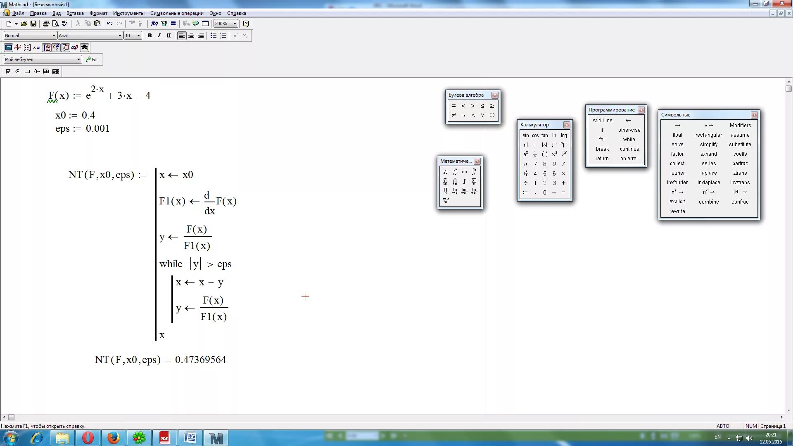Expand the Arial font dropdown
The width and height of the screenshot is (793, 446).
[120, 36]
